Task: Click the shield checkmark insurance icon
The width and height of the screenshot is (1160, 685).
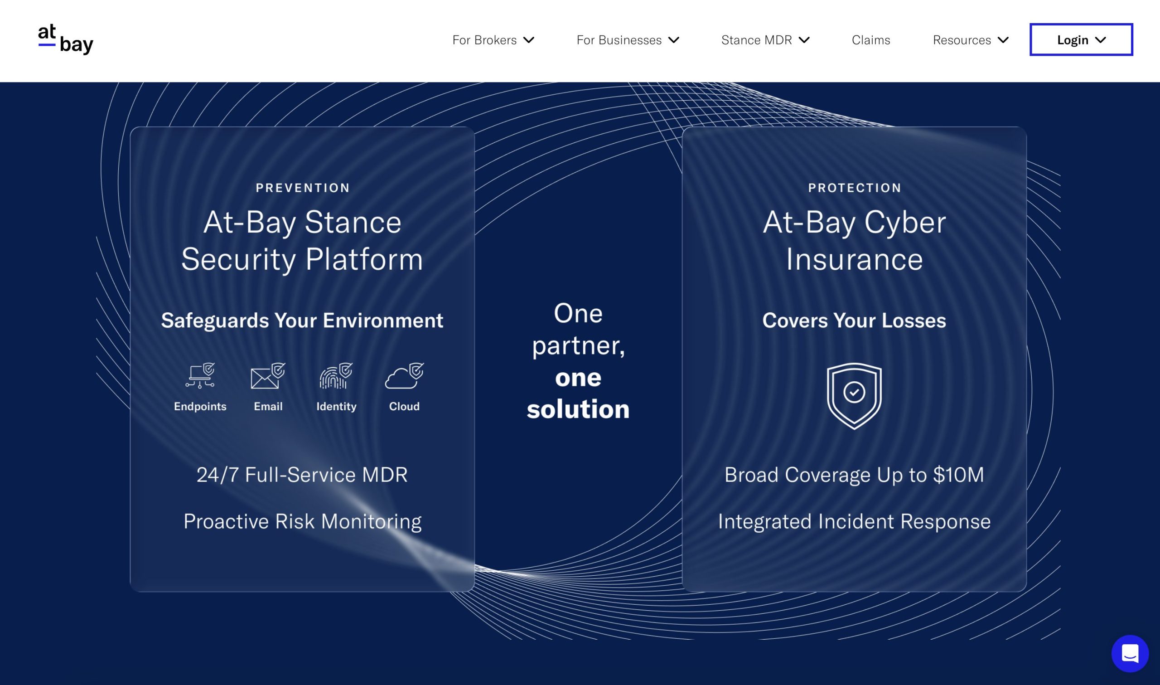Action: [854, 396]
